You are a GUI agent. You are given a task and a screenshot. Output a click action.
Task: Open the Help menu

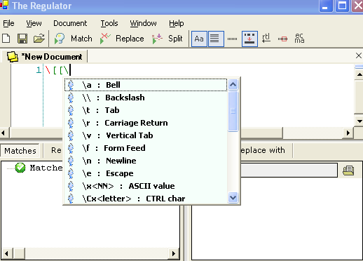[177, 23]
